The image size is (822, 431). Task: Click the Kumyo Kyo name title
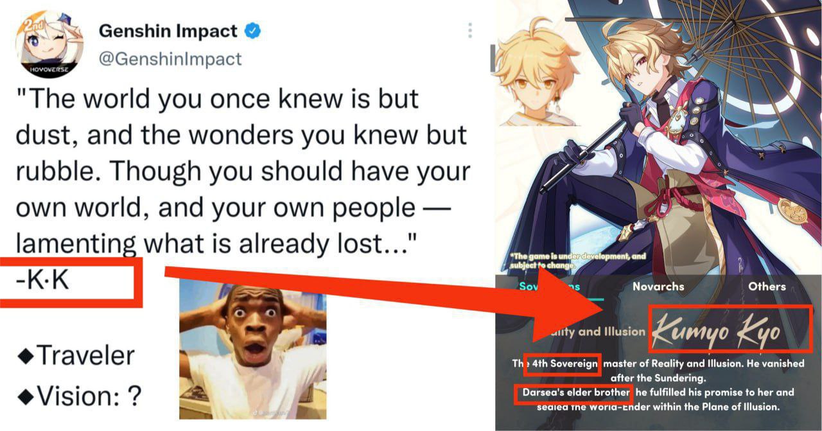[731, 330]
